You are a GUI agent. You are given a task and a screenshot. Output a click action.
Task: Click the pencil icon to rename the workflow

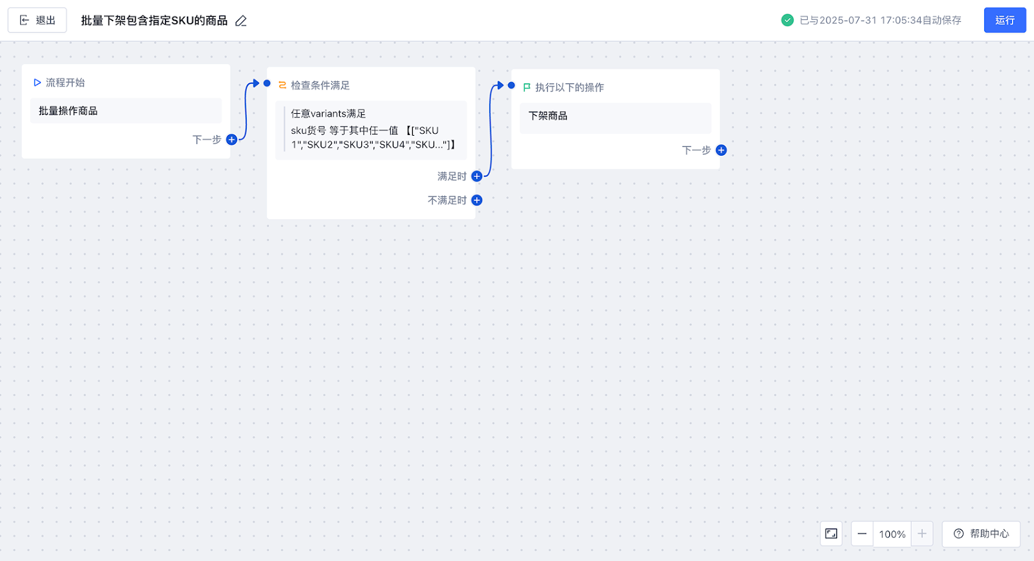(x=241, y=21)
